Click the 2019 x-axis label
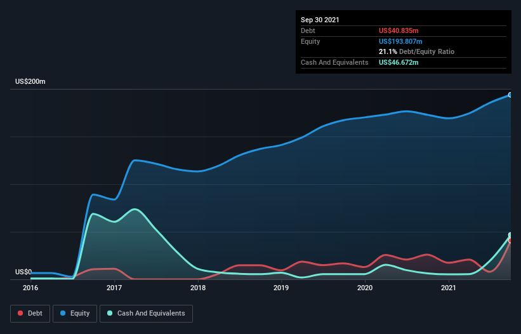Screen dimensions: 521x334 (281, 288)
